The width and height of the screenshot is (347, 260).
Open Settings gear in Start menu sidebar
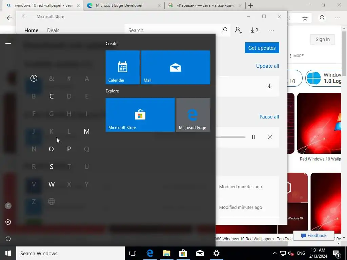pos(8,222)
